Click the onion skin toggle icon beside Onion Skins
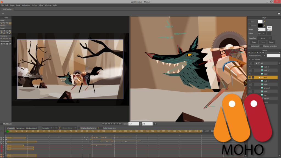The height and width of the screenshot is (158, 281). [x=60, y=128]
